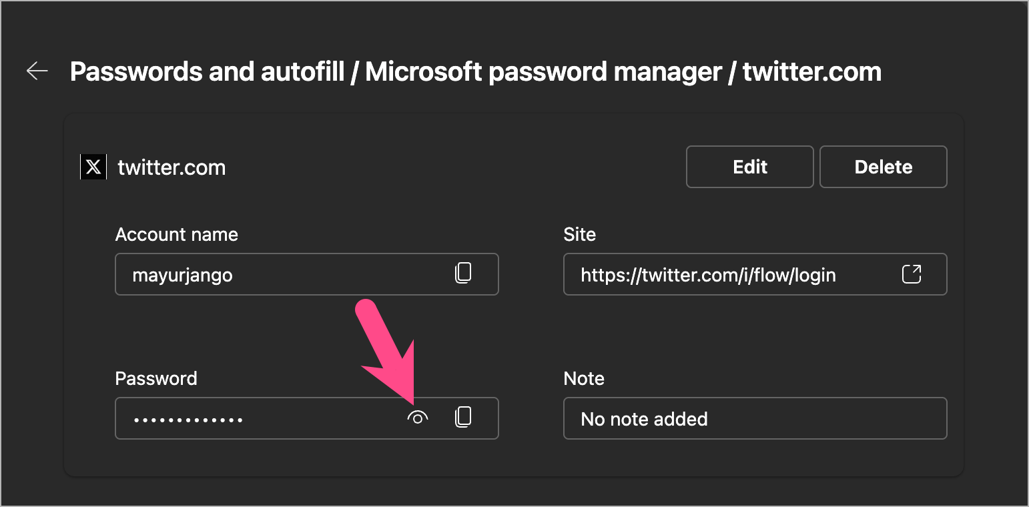1029x507 pixels.
Task: Open the Passwords and autofill breadcrumb
Action: coord(207,71)
